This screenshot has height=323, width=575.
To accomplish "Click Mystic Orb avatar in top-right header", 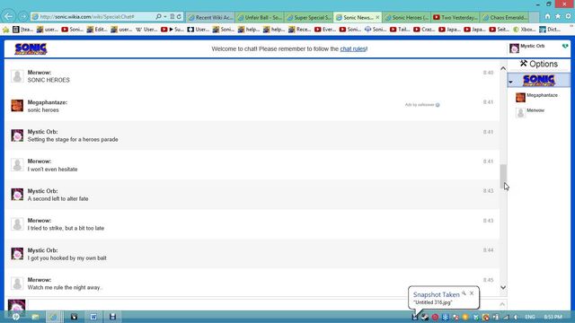I will (514, 48).
